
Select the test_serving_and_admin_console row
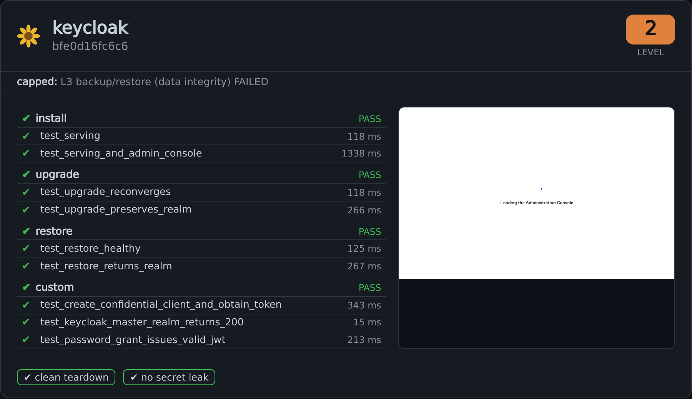coord(201,153)
